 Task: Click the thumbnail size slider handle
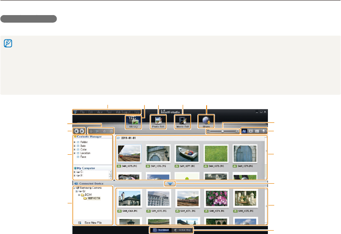[x=223, y=131]
